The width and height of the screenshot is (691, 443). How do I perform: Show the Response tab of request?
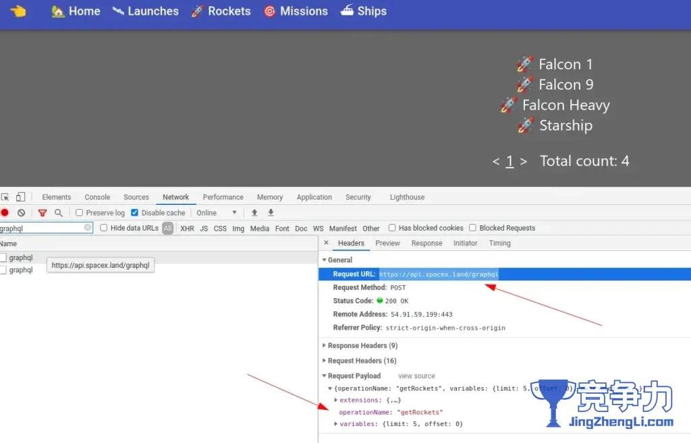pyautogui.click(x=426, y=243)
